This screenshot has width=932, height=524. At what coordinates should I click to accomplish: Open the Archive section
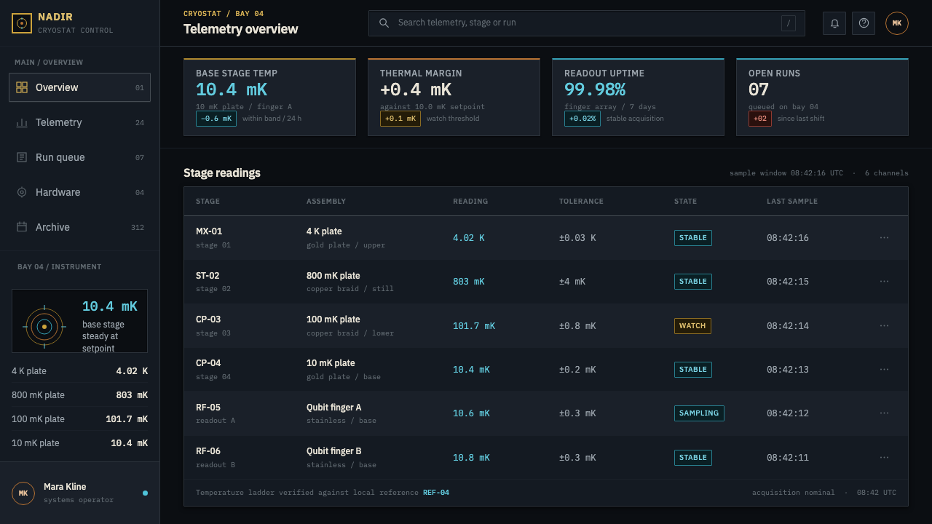pos(80,227)
